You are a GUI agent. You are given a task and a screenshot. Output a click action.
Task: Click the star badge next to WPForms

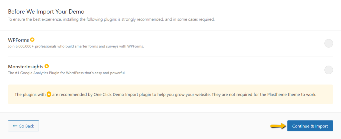coord(32,40)
